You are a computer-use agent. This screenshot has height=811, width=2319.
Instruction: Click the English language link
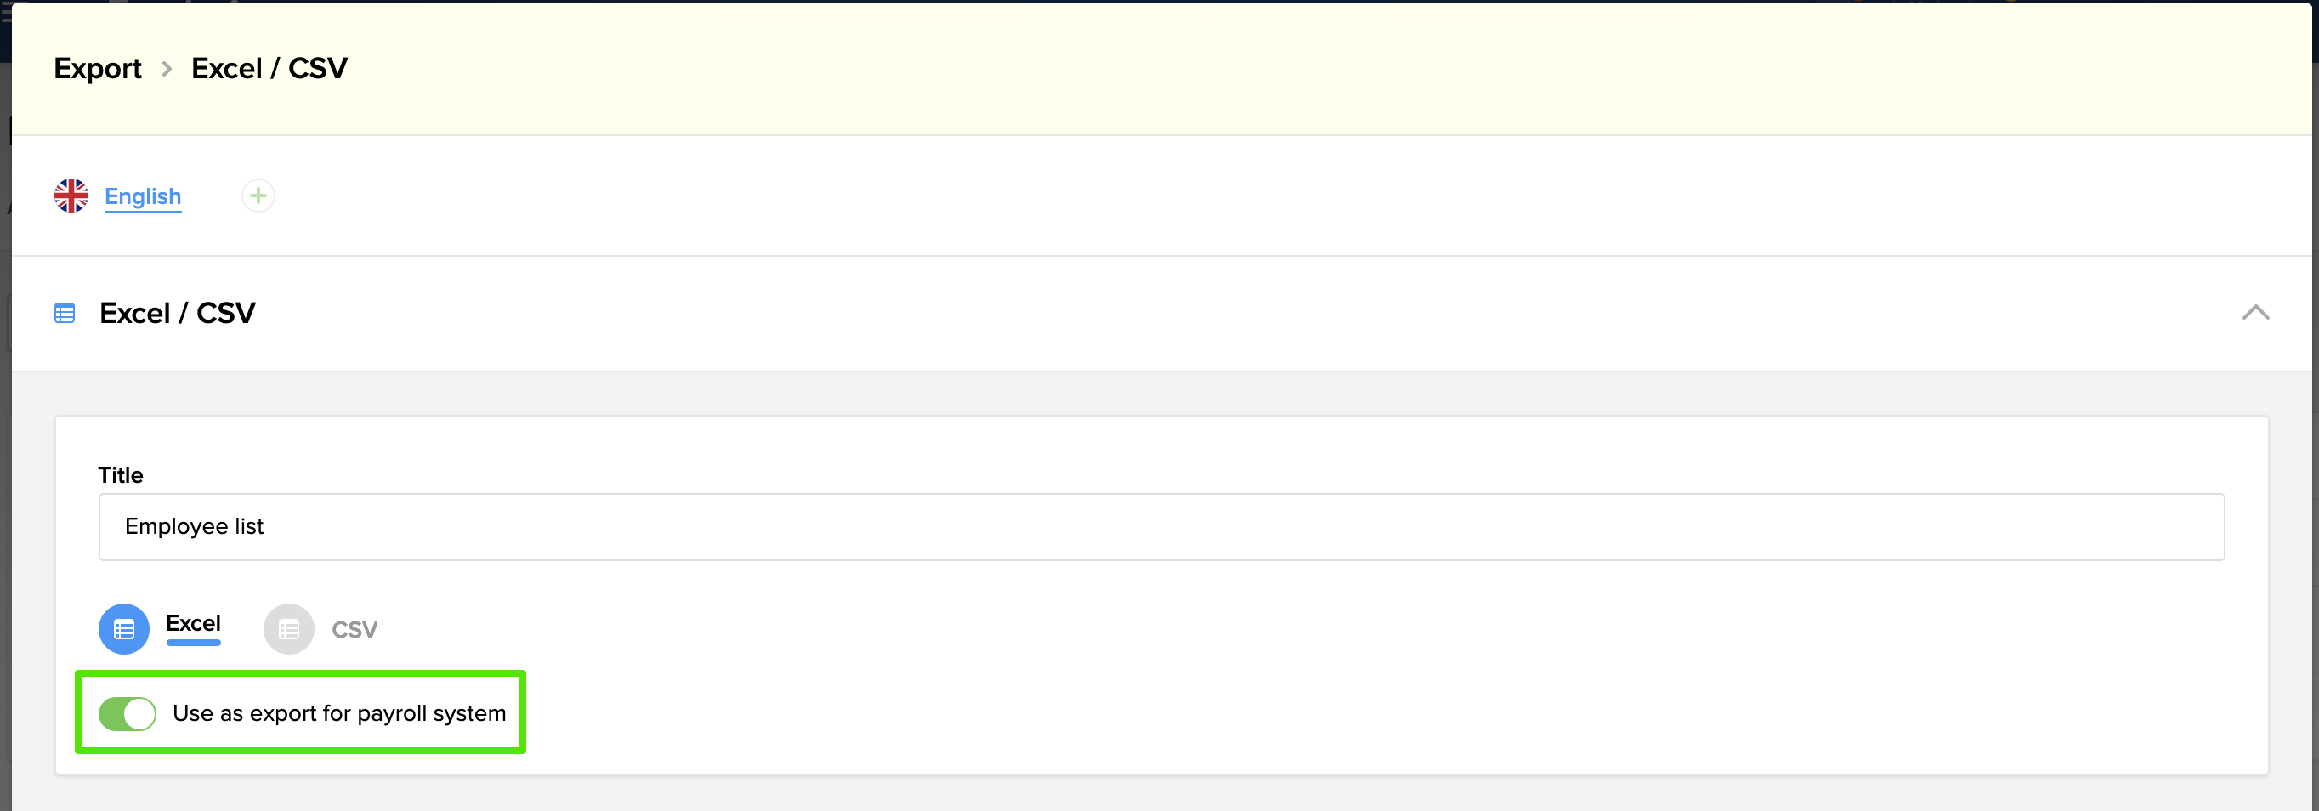pos(143,196)
